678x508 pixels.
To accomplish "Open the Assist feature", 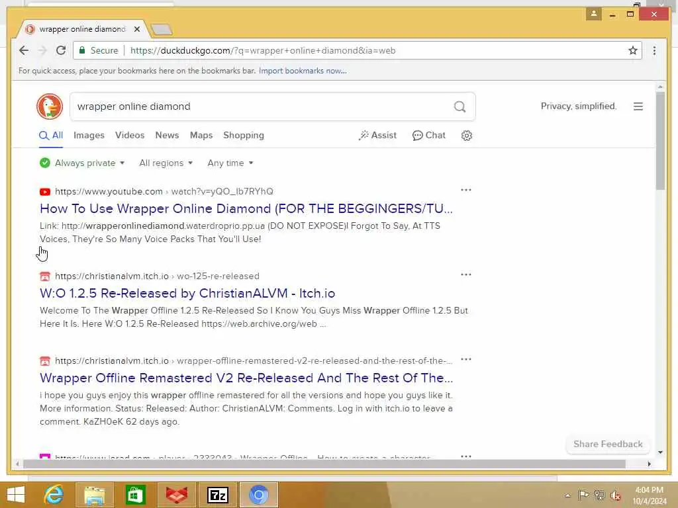I will click(377, 135).
